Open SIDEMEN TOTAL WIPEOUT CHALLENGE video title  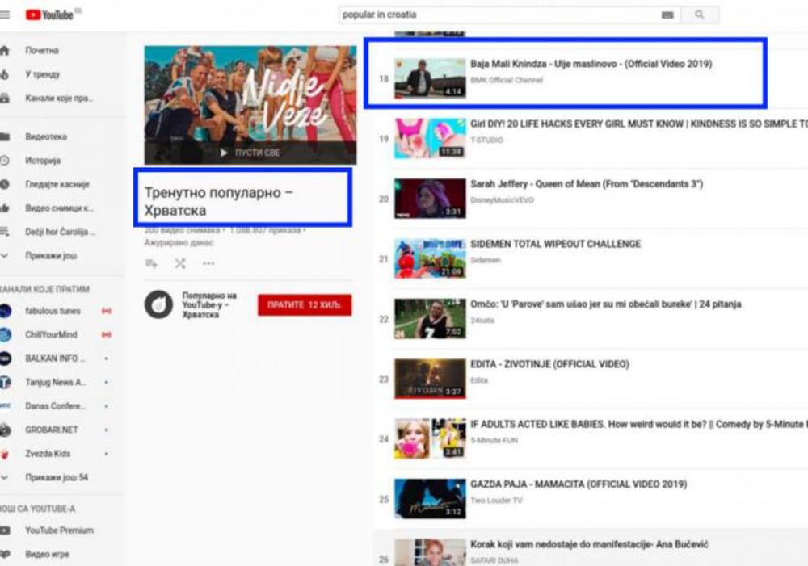[555, 244]
